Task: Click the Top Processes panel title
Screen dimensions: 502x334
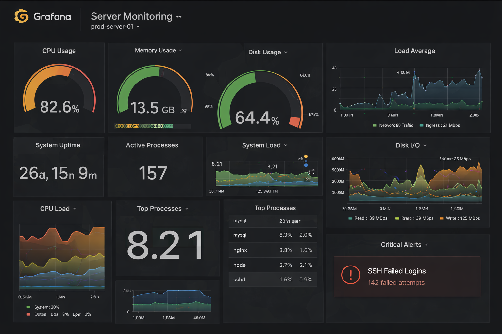Action: pyautogui.click(x=275, y=208)
